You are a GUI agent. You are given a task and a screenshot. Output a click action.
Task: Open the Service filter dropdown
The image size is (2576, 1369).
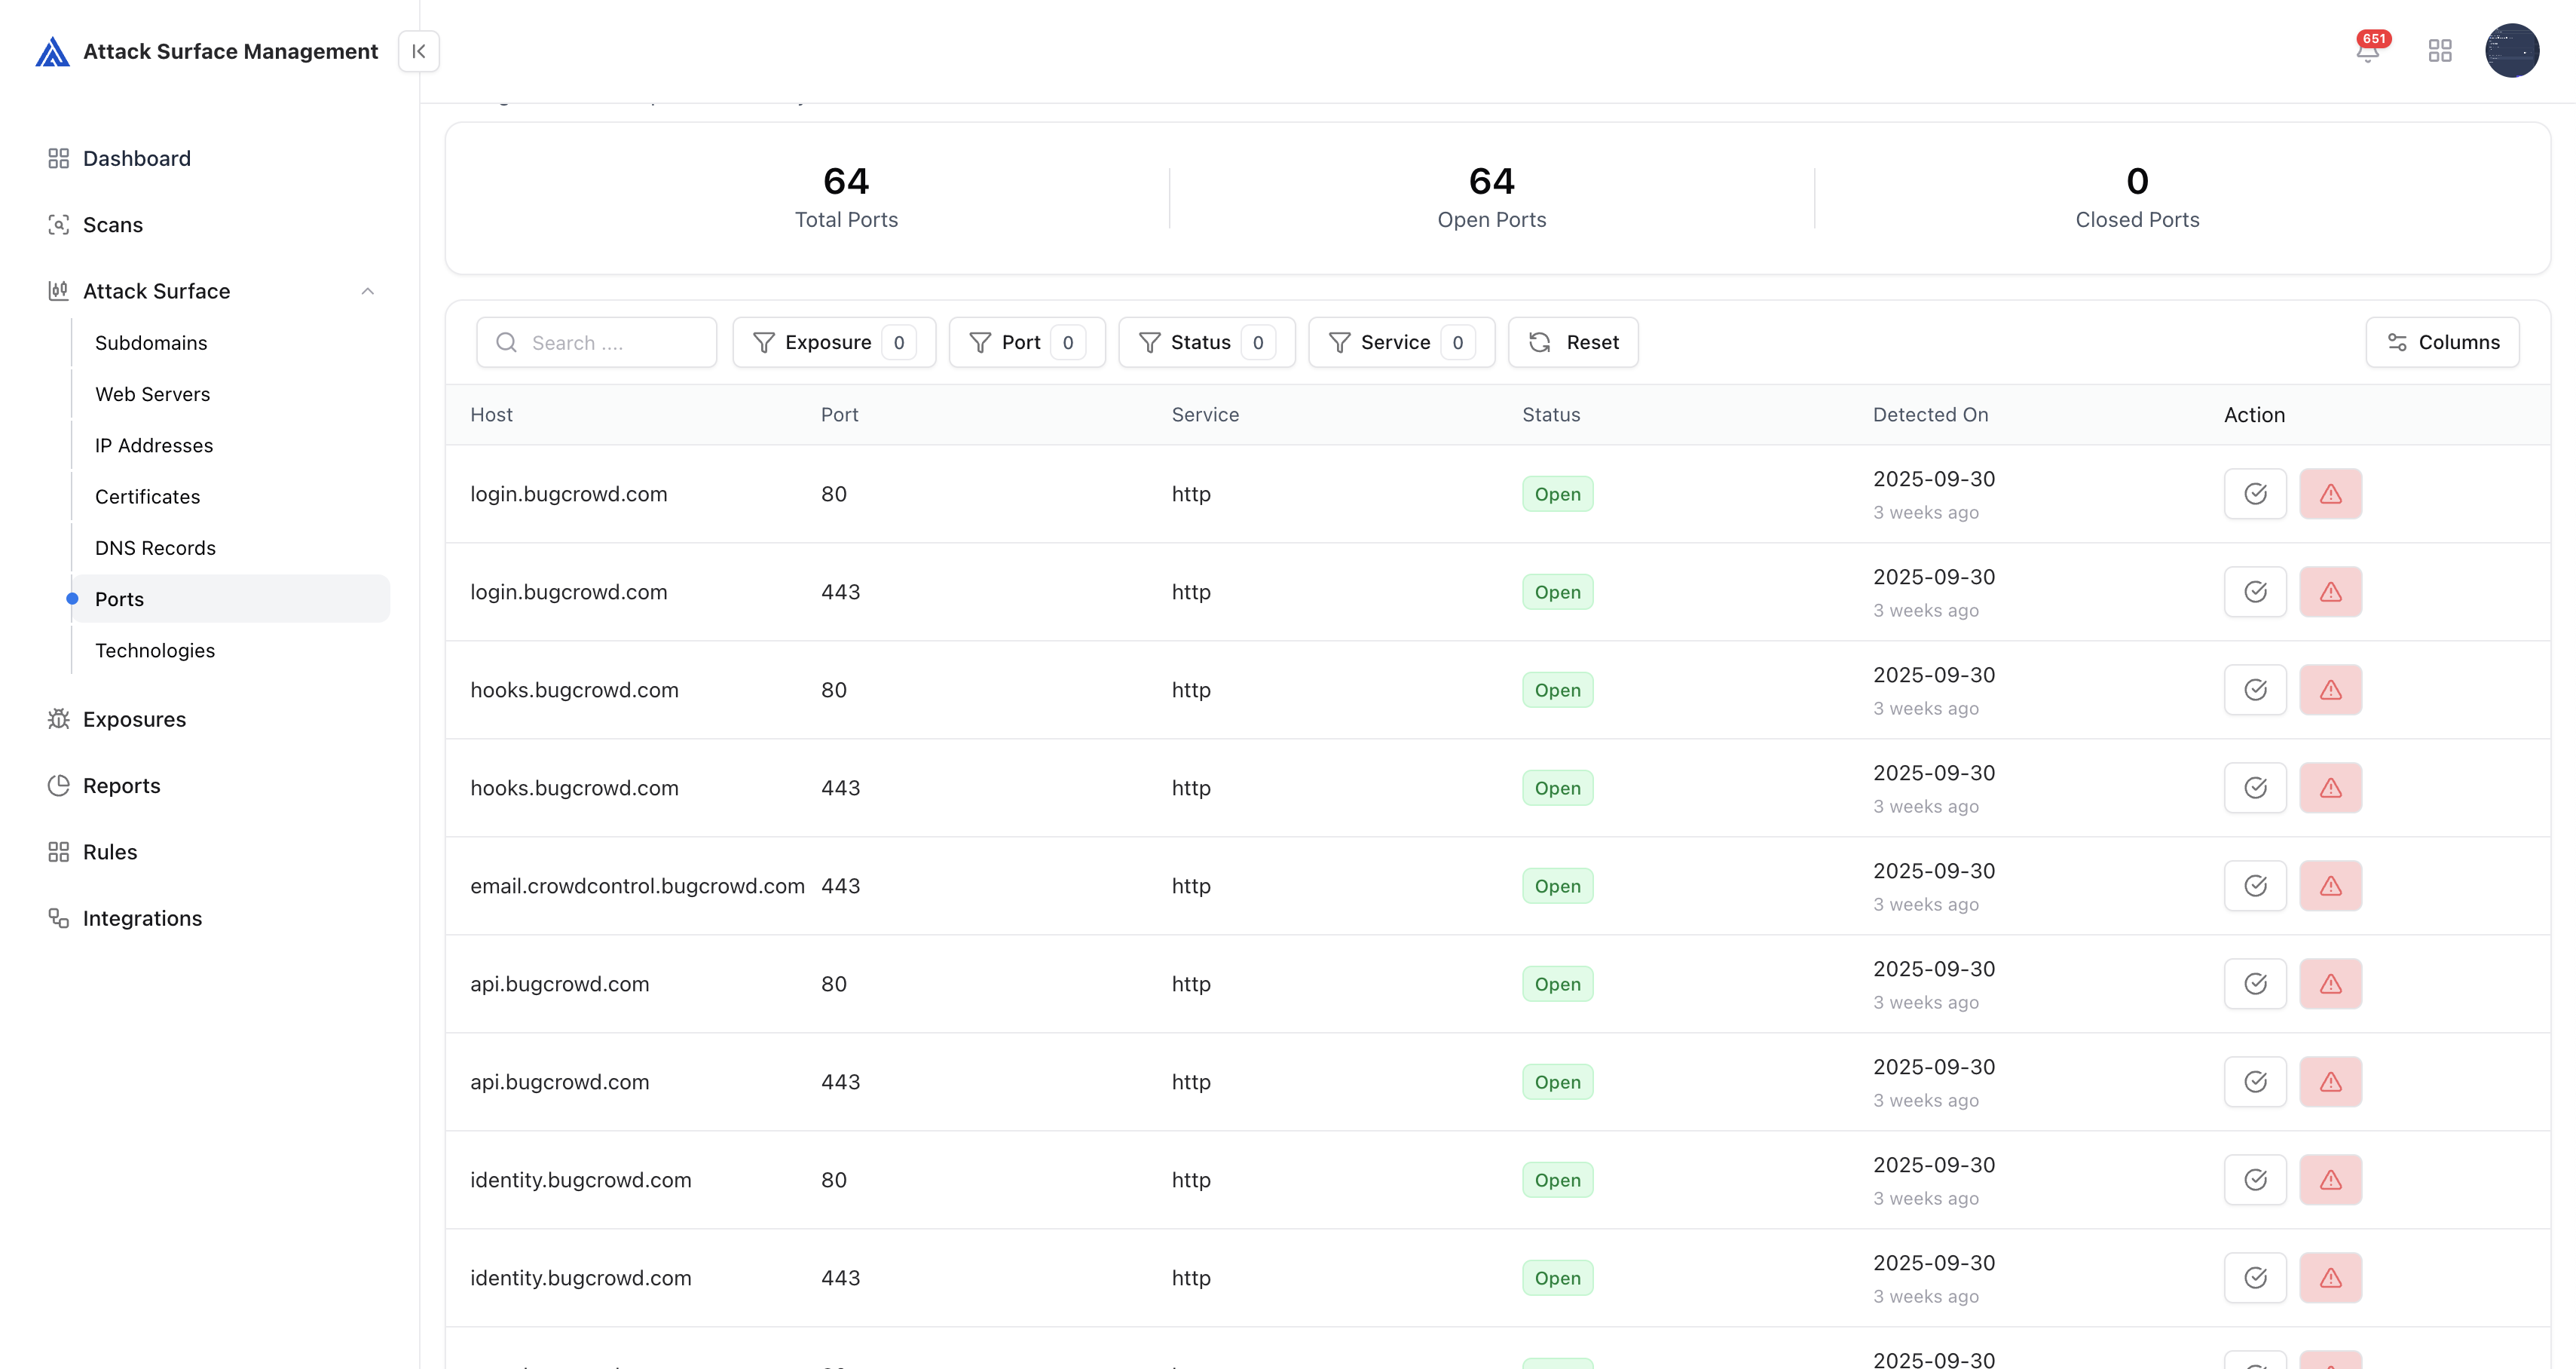1400,342
